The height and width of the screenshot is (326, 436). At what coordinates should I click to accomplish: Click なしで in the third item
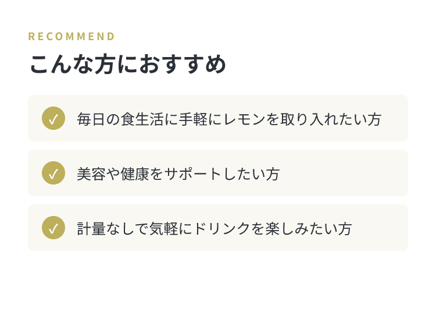click(127, 229)
